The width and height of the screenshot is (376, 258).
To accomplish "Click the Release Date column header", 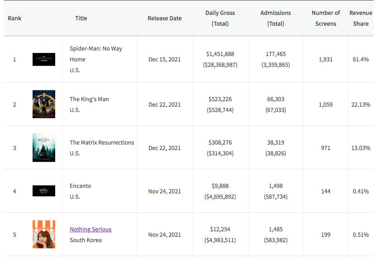I will [165, 18].
